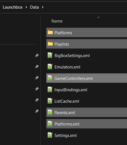Viewport: 127px width, 145px height.
Task: Click the Emulators.xml file icon
Action: 50,67
